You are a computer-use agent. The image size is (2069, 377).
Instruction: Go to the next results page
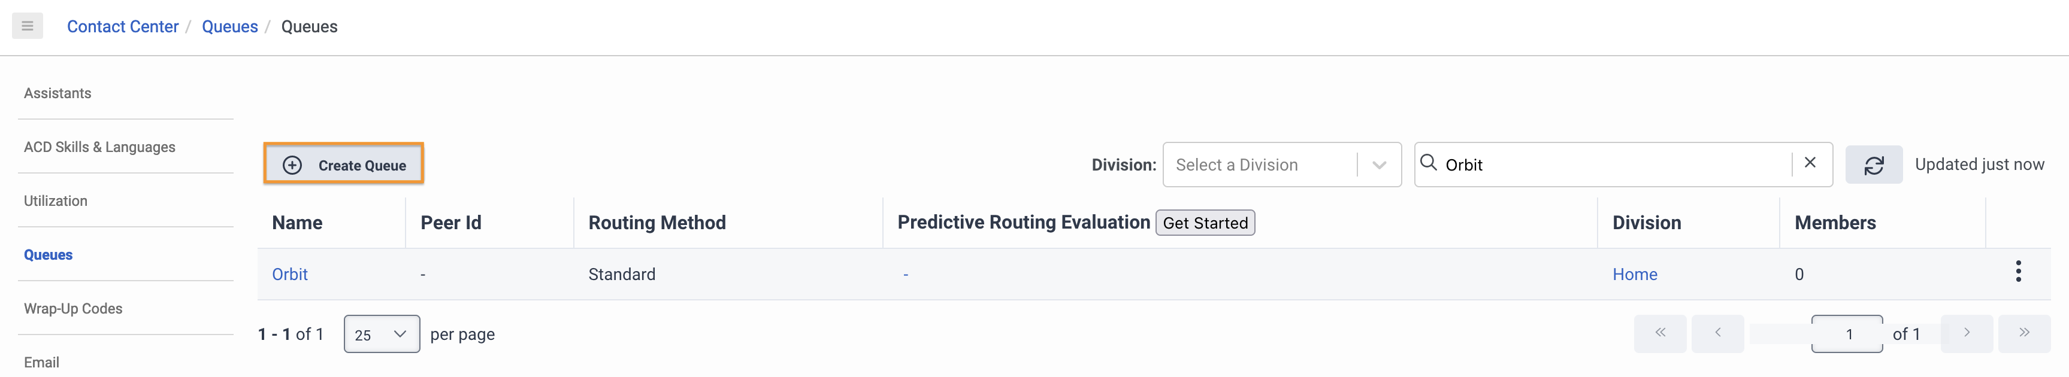1966,333
